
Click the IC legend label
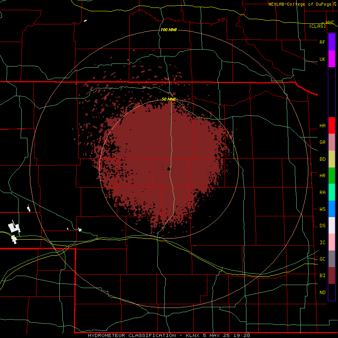(x=322, y=243)
